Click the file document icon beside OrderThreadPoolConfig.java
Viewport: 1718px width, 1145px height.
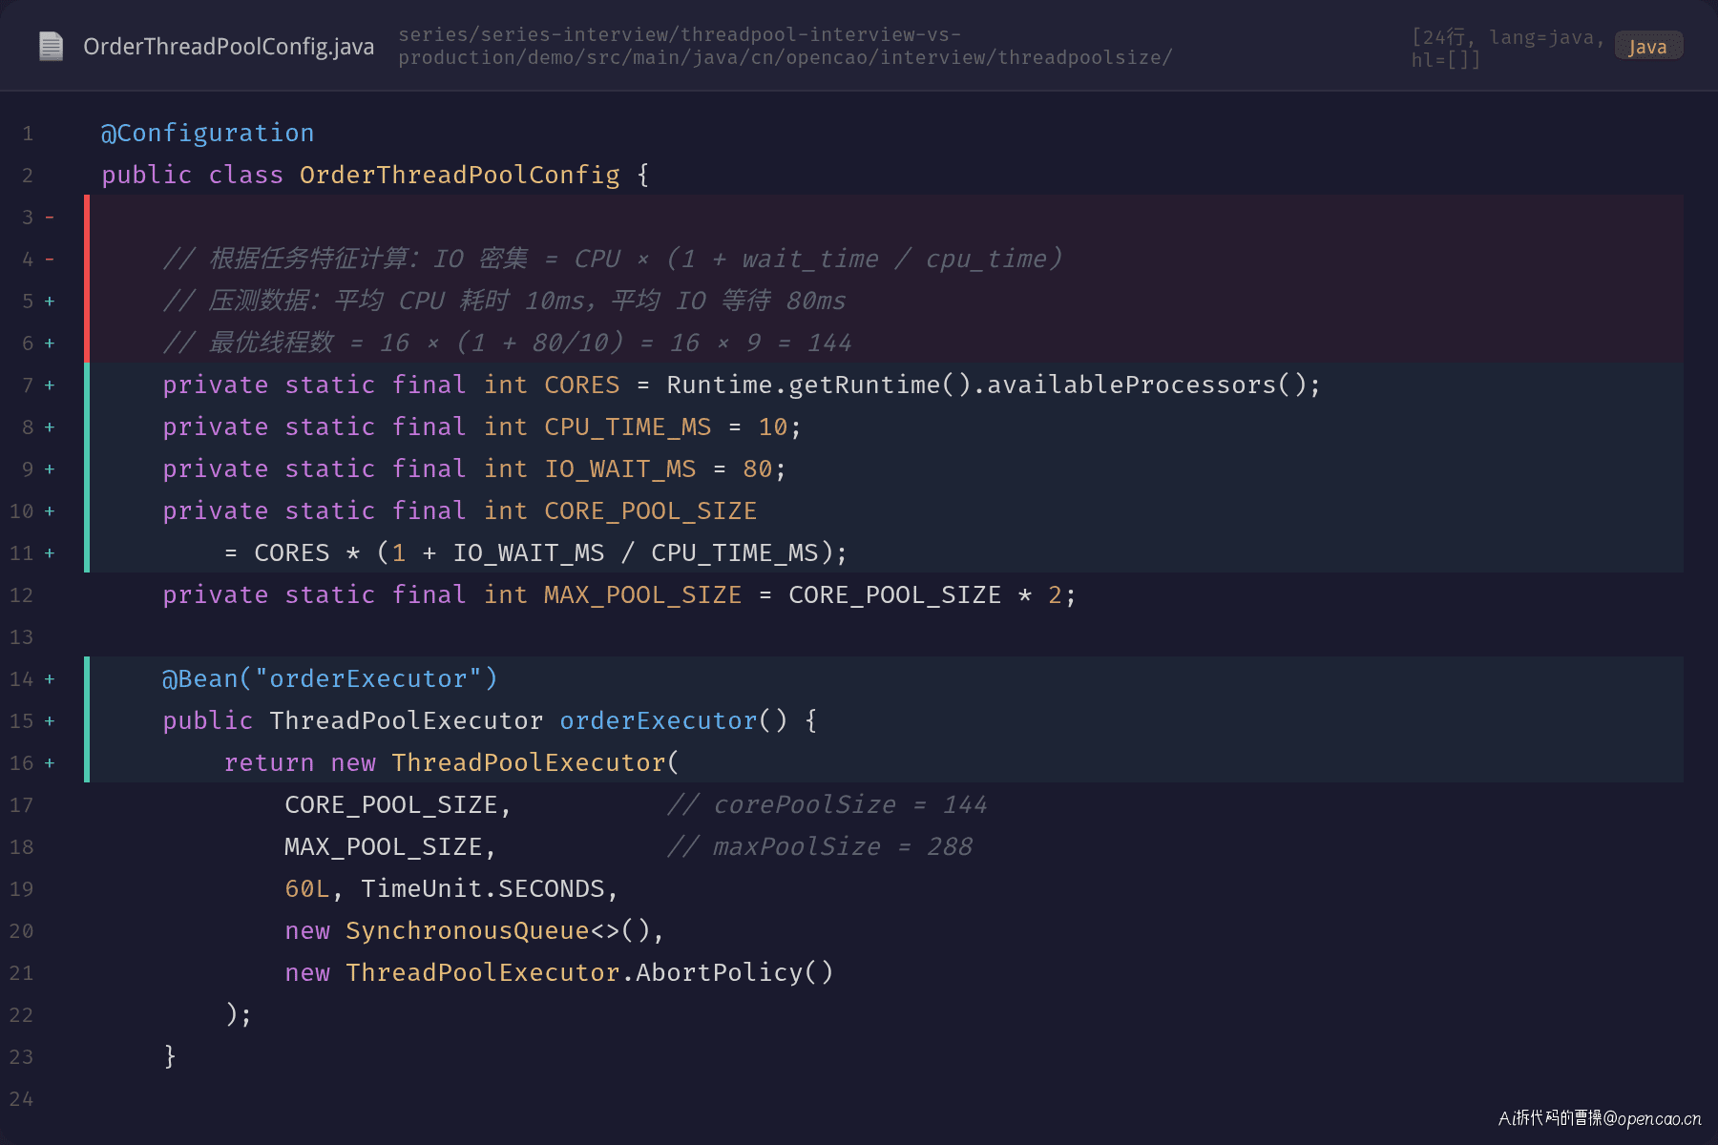tap(51, 46)
